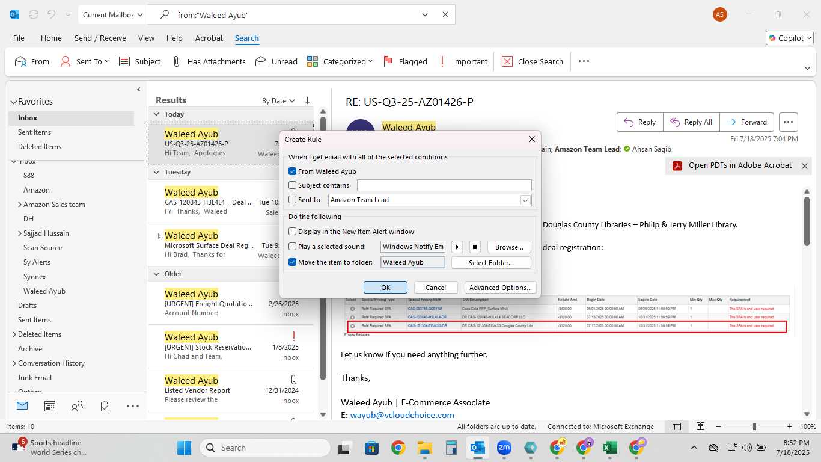Open the Junk Email folder
The height and width of the screenshot is (462, 821).
click(x=35, y=378)
